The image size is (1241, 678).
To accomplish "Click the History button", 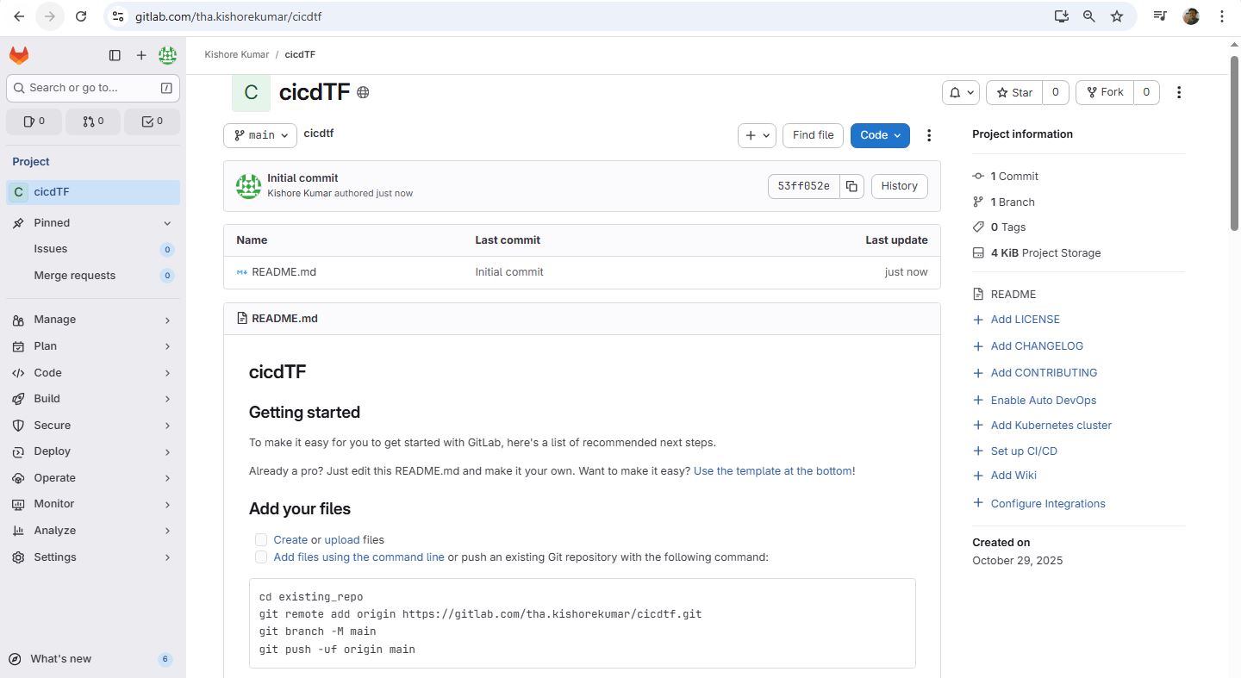I will (899, 186).
